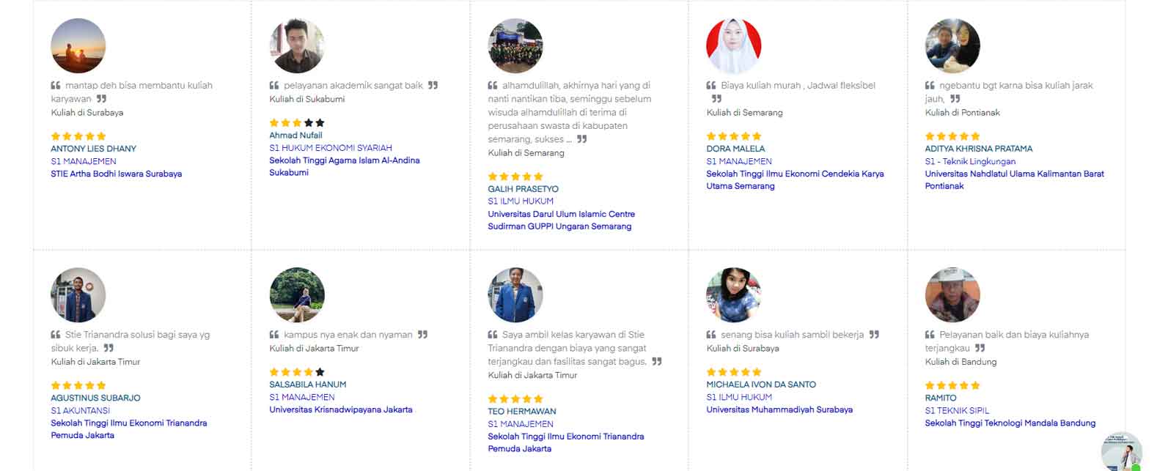
Task: Click Galih Prasetyo's S1 ILMU HUKUM link
Action: click(x=521, y=201)
